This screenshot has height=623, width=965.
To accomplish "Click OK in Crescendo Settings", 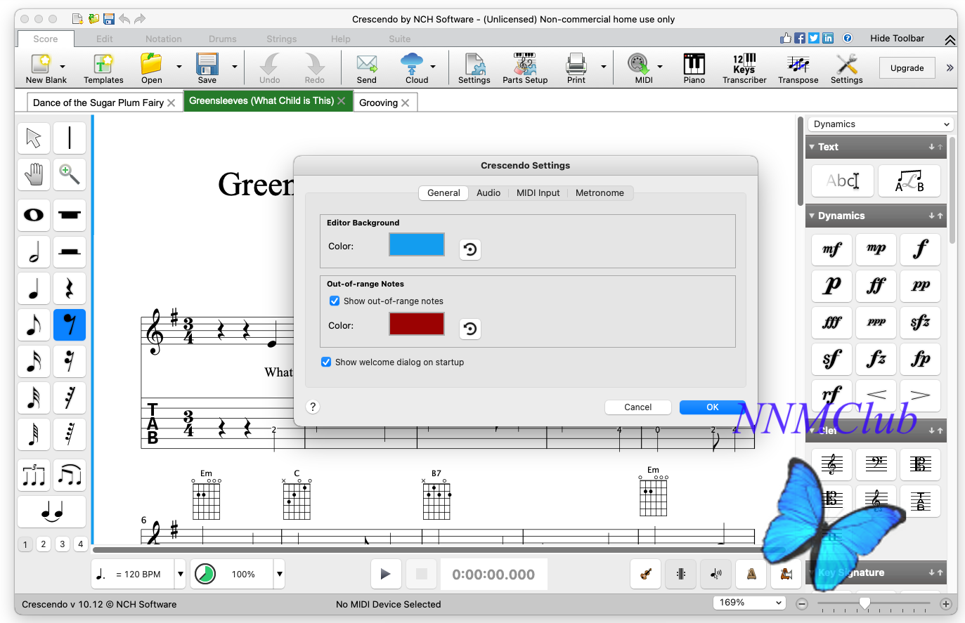I will point(712,407).
